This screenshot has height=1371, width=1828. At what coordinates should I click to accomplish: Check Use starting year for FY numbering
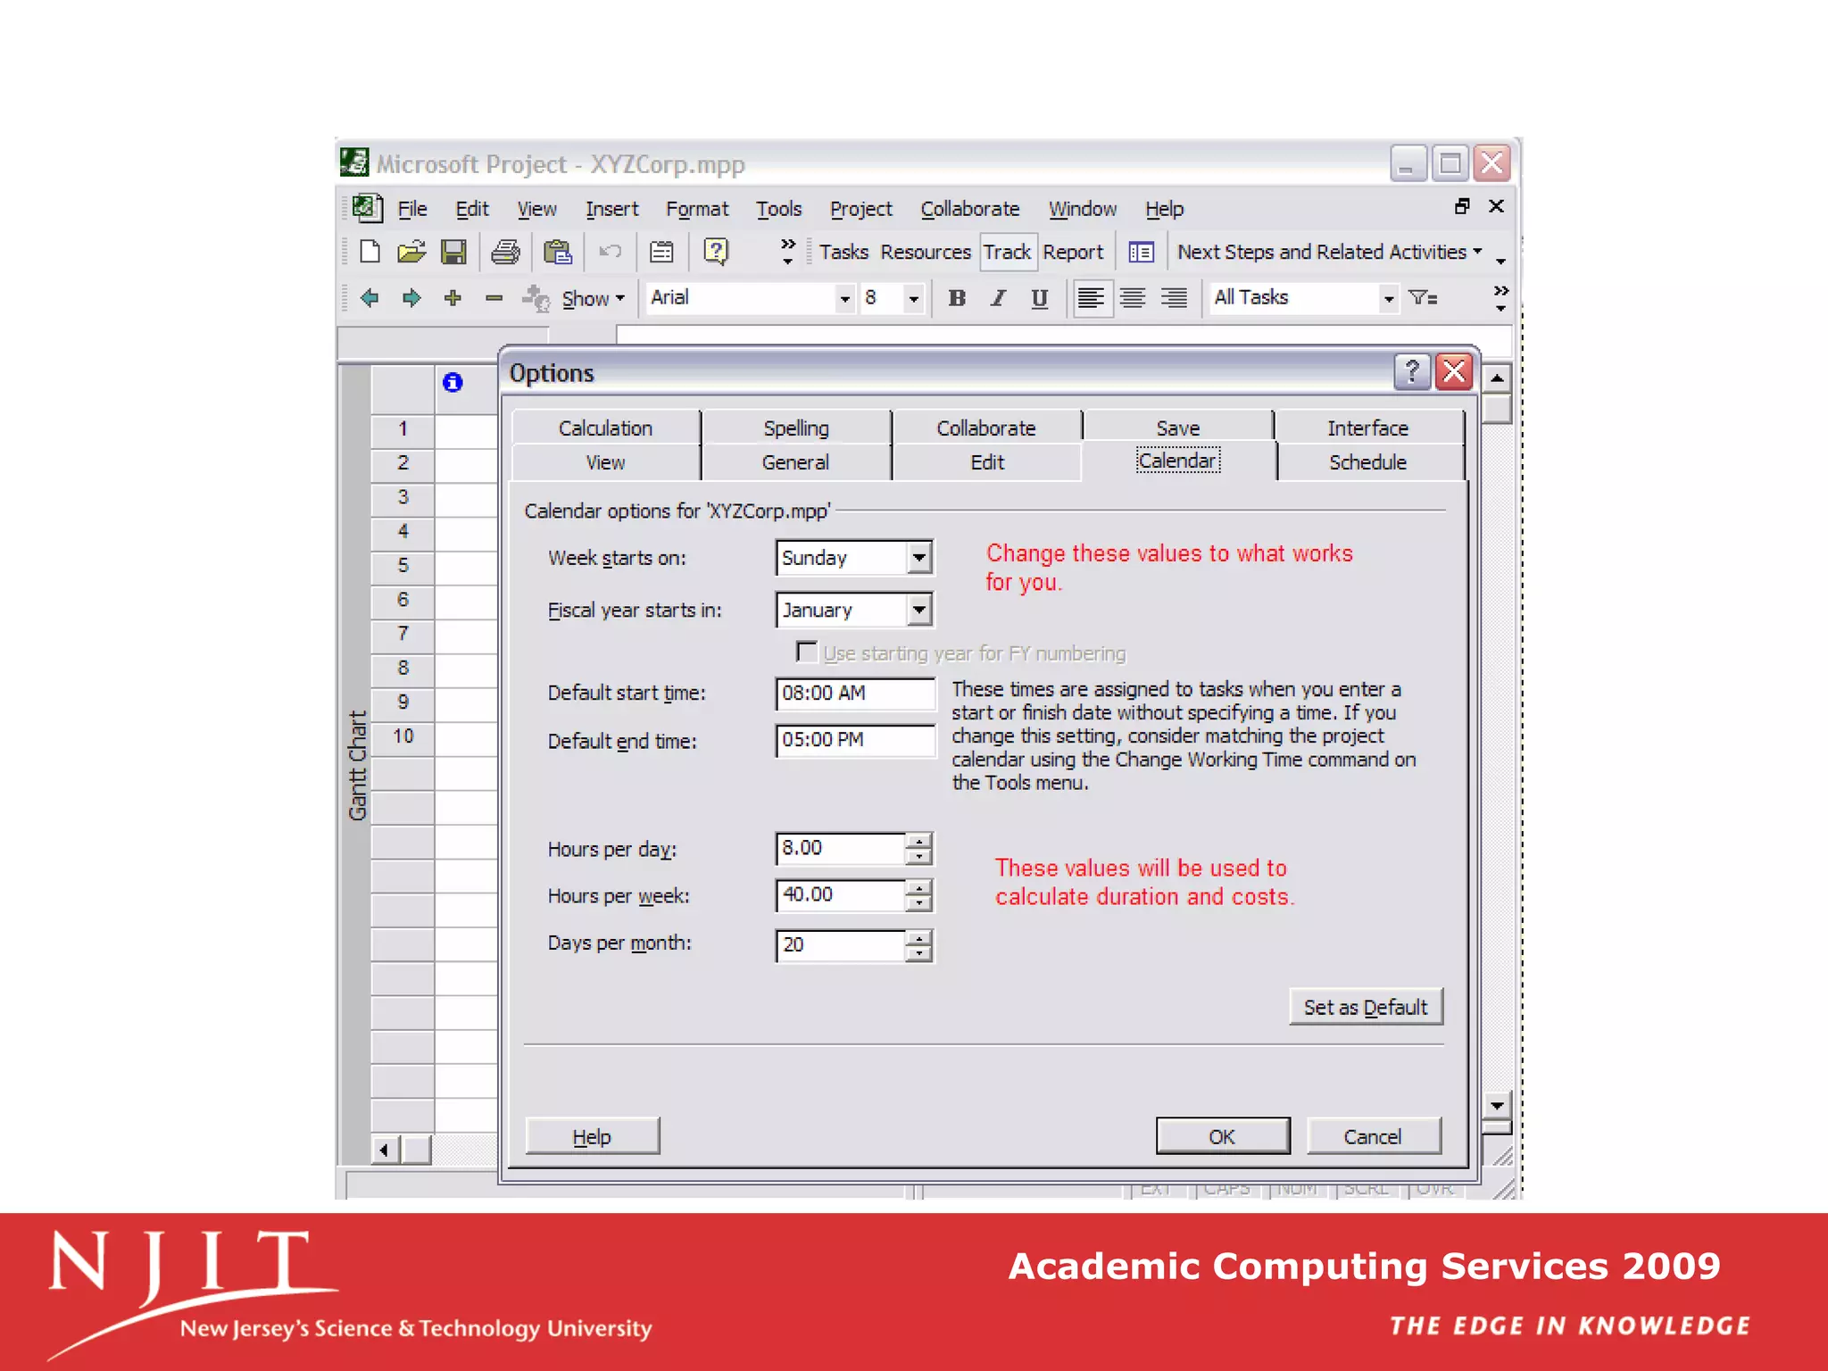806,652
